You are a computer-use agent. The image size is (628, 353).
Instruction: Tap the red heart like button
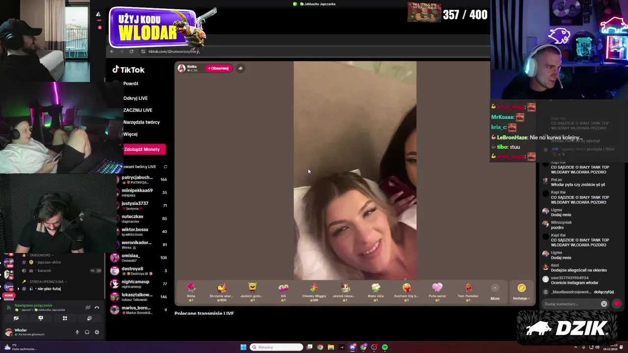(617, 304)
